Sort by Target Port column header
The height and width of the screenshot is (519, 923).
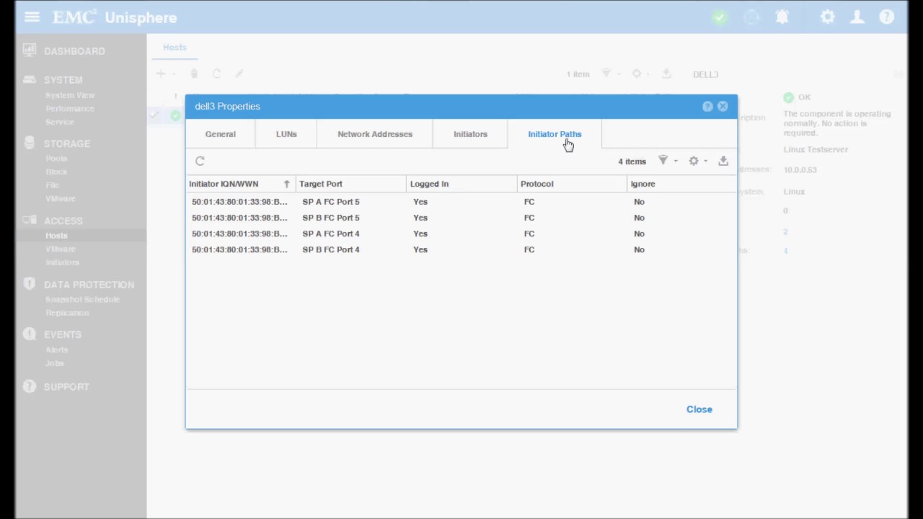tap(350, 184)
